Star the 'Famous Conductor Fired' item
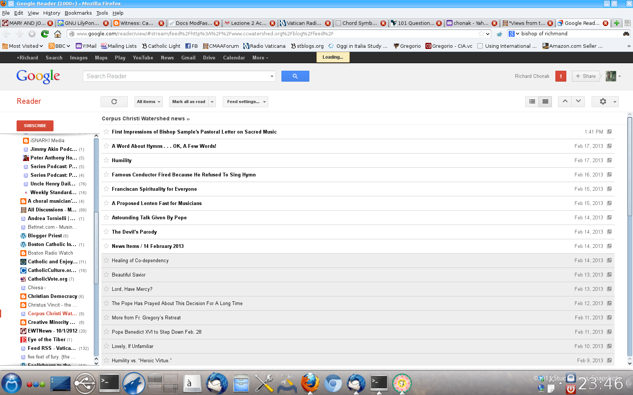Image resolution: width=633 pixels, height=395 pixels. point(106,175)
